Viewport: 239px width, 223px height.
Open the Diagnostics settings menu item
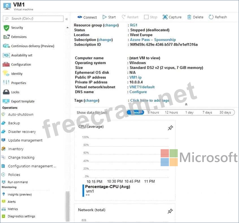point(21,216)
